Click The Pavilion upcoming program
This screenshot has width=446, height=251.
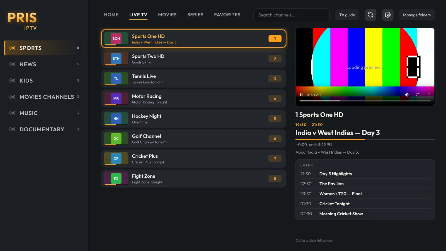tap(365, 184)
